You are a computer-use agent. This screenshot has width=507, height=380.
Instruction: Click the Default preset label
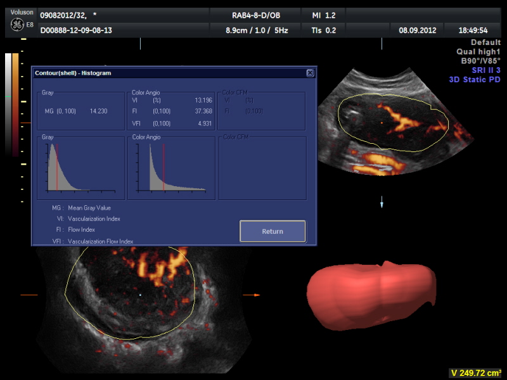[x=485, y=42]
